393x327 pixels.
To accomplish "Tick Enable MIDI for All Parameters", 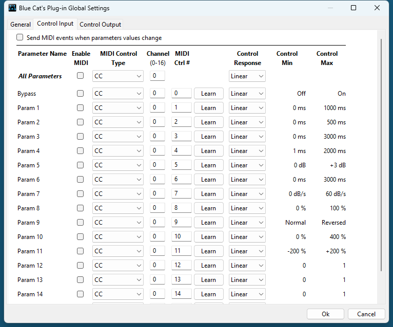I will click(80, 76).
